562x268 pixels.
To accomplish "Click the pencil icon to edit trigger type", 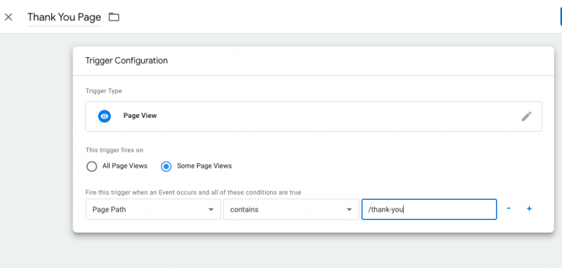I will 526,116.
